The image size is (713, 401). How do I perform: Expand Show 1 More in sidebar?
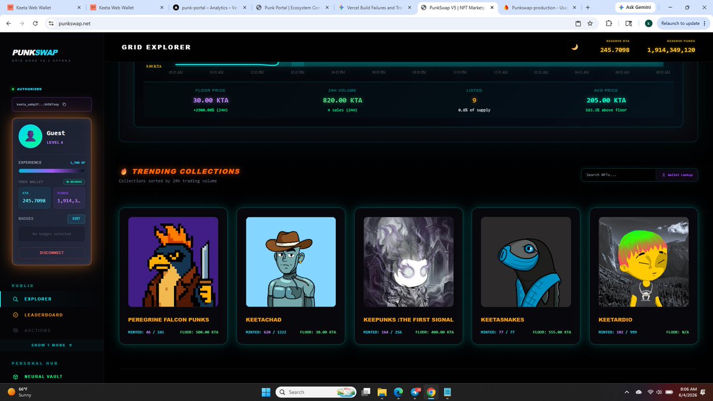click(x=52, y=345)
